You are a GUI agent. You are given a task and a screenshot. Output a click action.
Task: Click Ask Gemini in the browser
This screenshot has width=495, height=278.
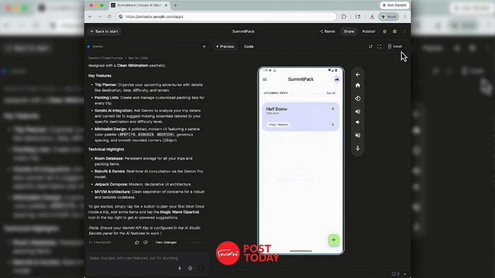pyautogui.click(x=395, y=5)
